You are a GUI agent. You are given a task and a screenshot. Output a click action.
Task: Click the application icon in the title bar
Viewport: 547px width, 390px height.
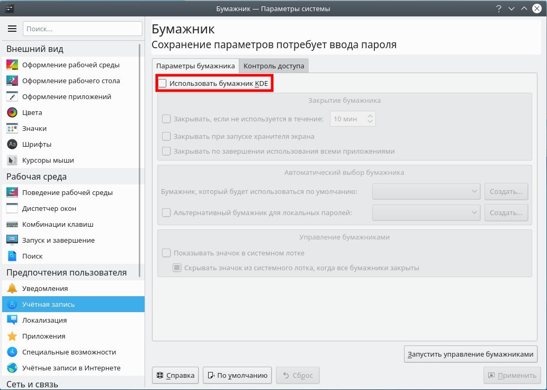tap(10, 8)
